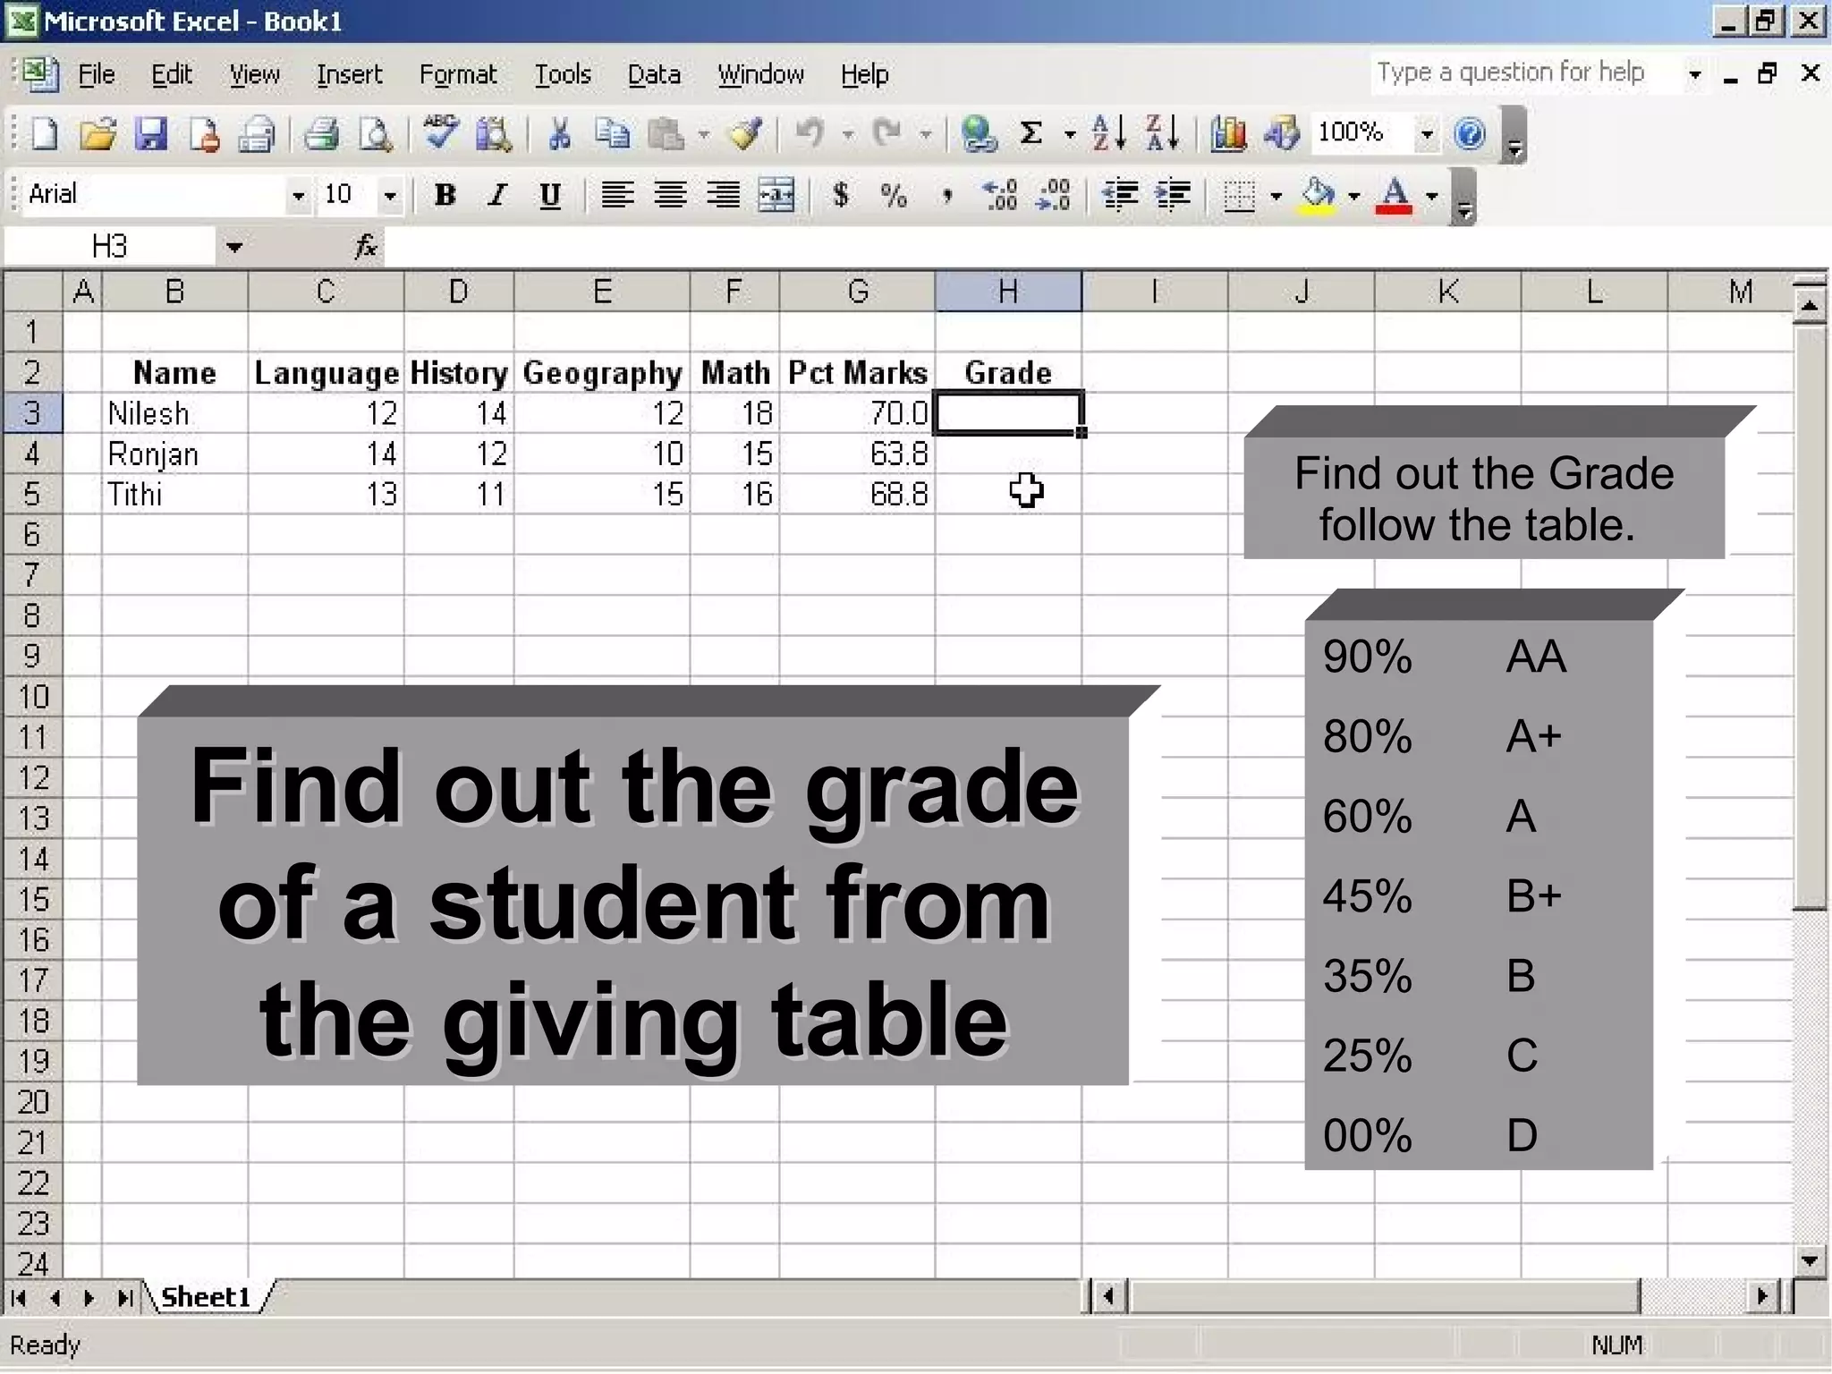Open the Format menu
1832x1374 pixels.
[457, 74]
